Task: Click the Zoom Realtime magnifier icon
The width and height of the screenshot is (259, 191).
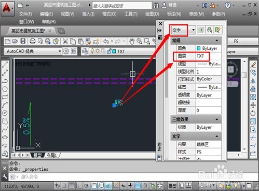Action: tap(139, 42)
